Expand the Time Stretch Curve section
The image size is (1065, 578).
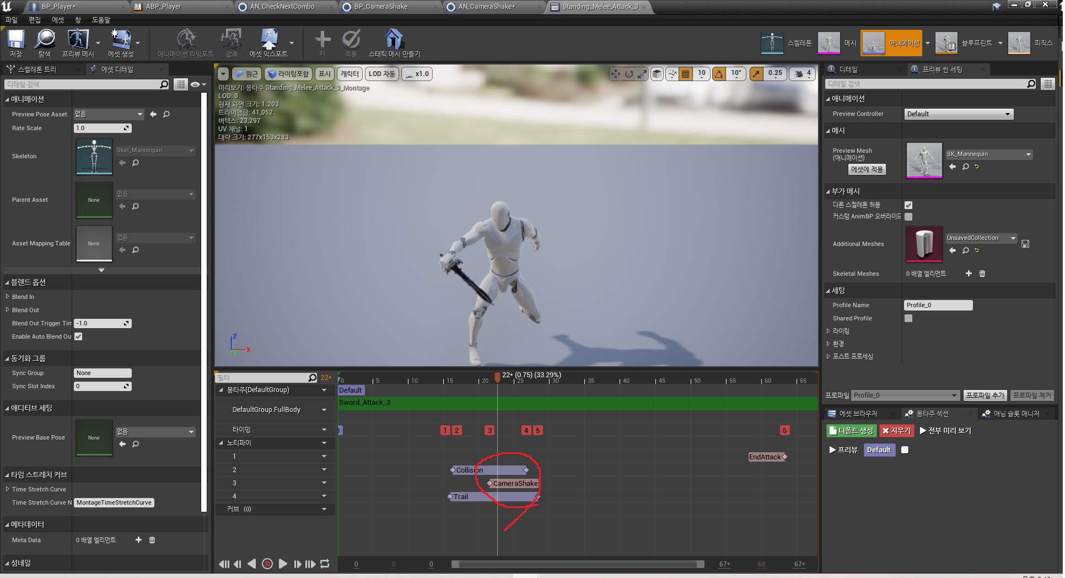[8, 489]
